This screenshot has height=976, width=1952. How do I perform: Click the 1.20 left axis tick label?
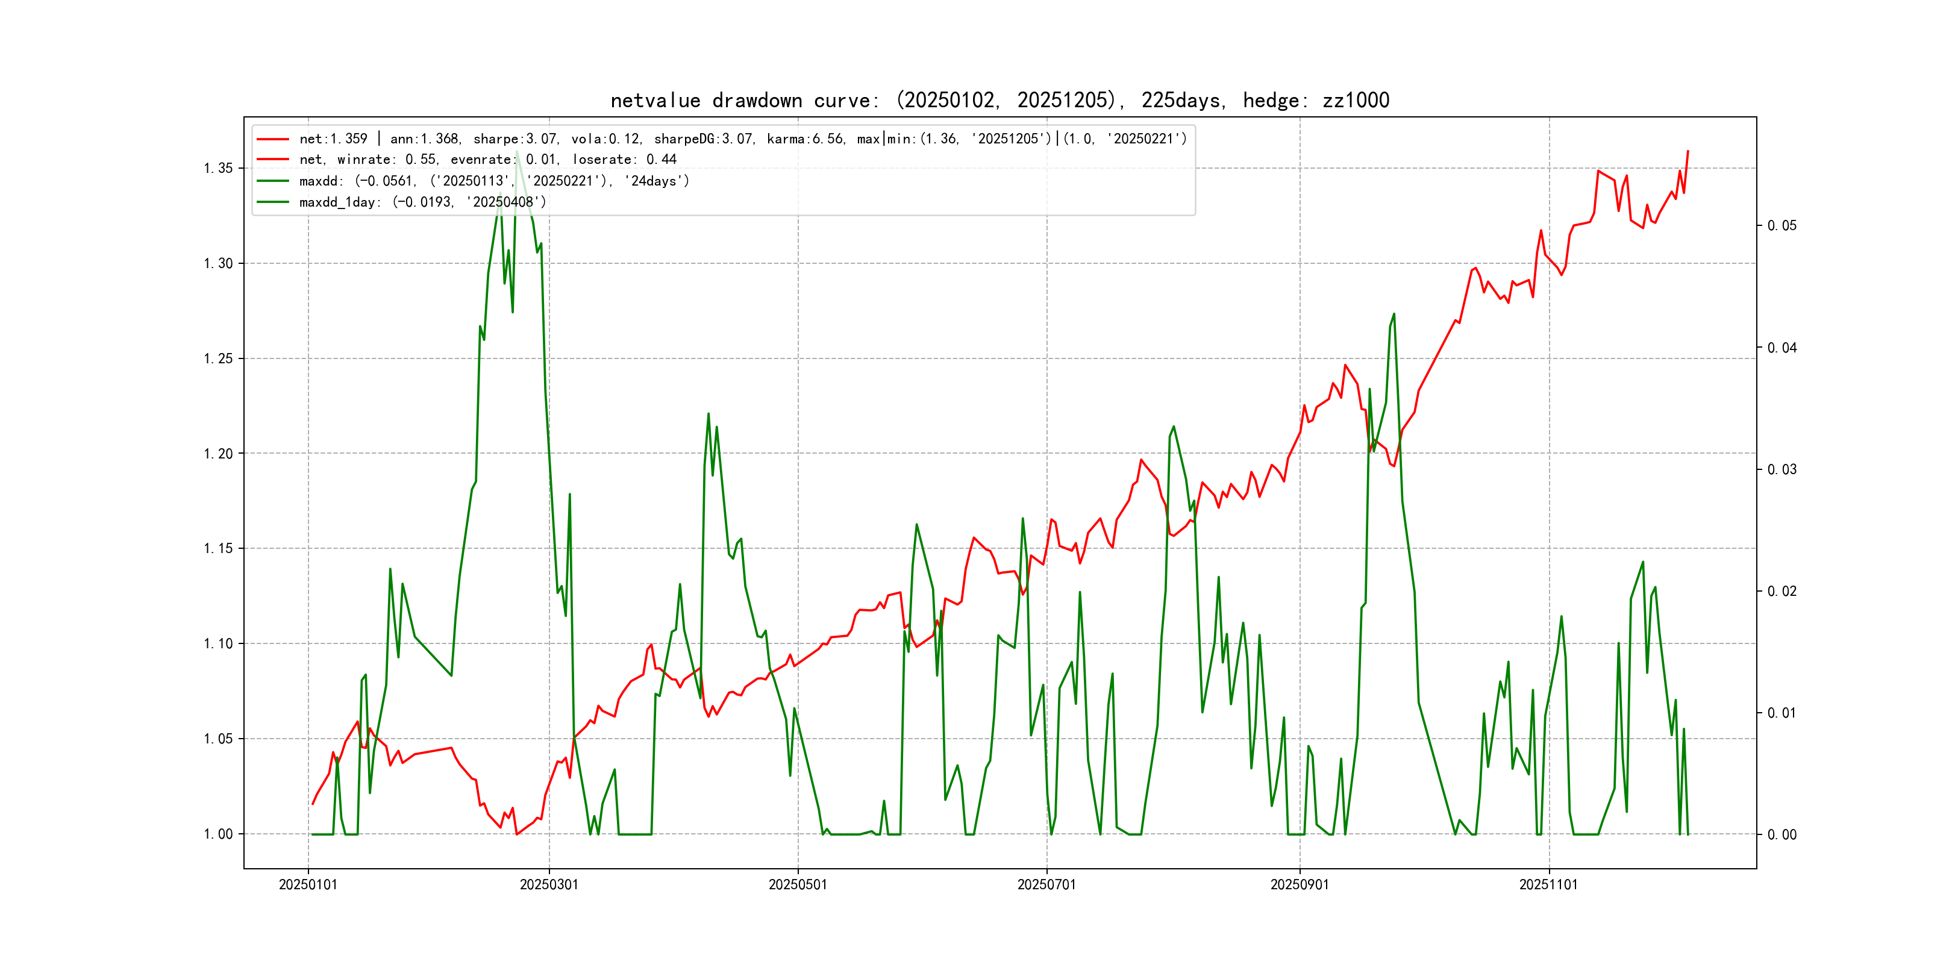point(218,454)
